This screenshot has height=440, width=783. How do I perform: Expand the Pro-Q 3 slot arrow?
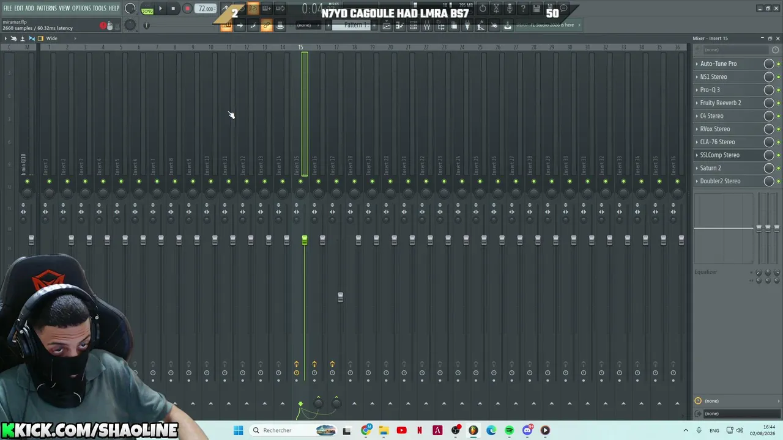(697, 90)
